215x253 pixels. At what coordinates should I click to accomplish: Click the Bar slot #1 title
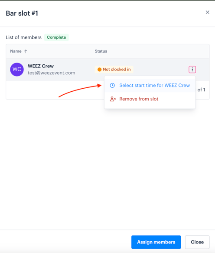[22, 13]
